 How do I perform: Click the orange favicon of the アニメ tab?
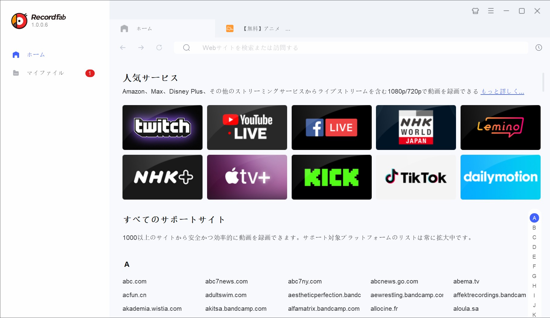230,28
